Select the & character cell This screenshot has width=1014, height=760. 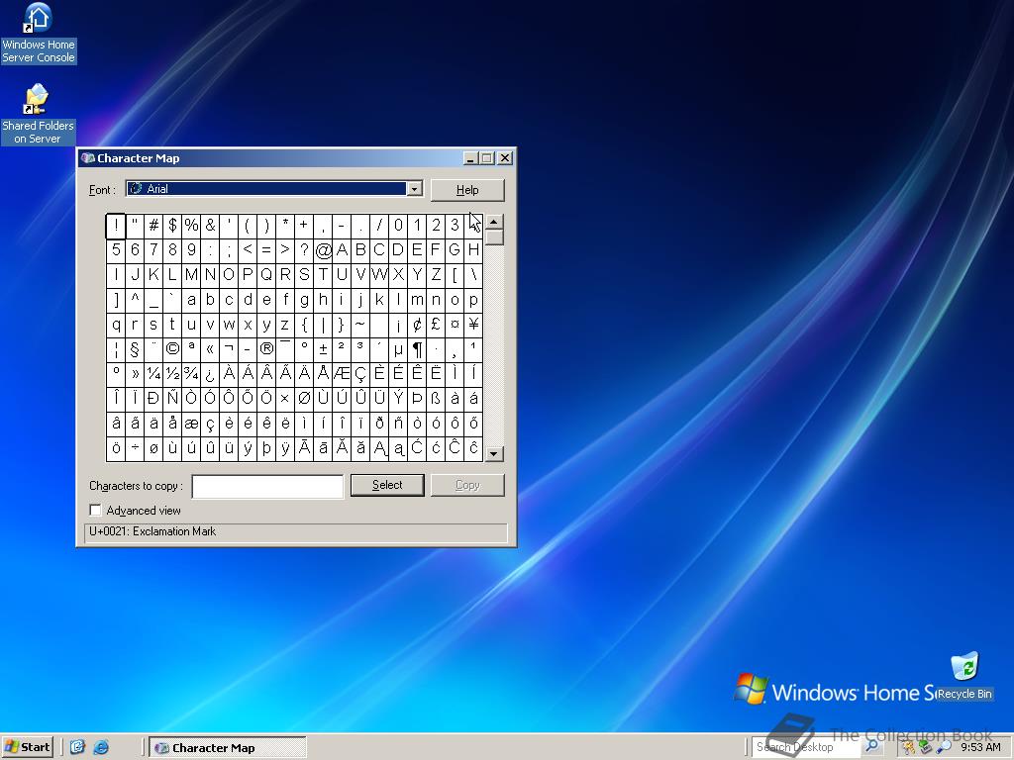click(x=210, y=227)
